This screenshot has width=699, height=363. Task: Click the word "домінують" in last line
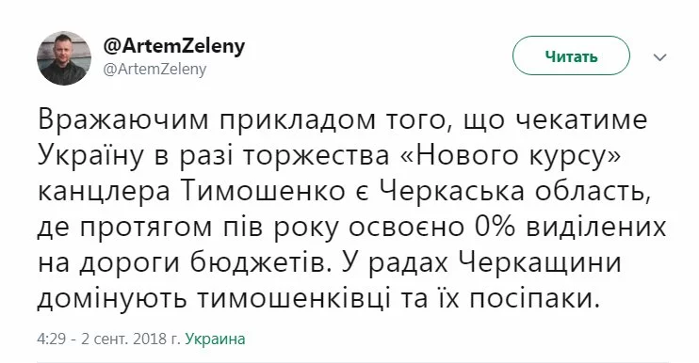112,300
